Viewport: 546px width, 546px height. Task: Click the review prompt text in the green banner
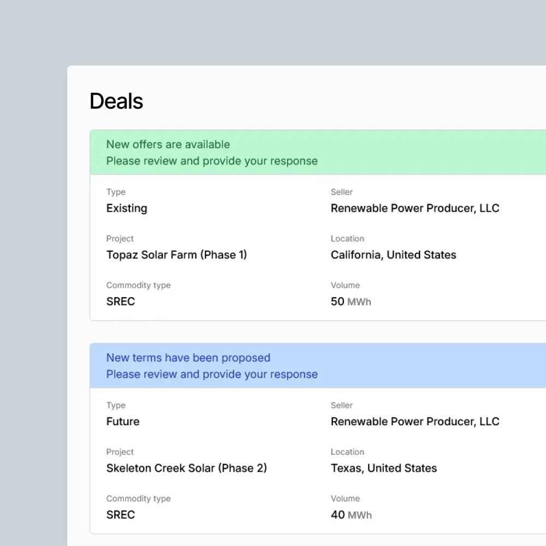coord(212,161)
